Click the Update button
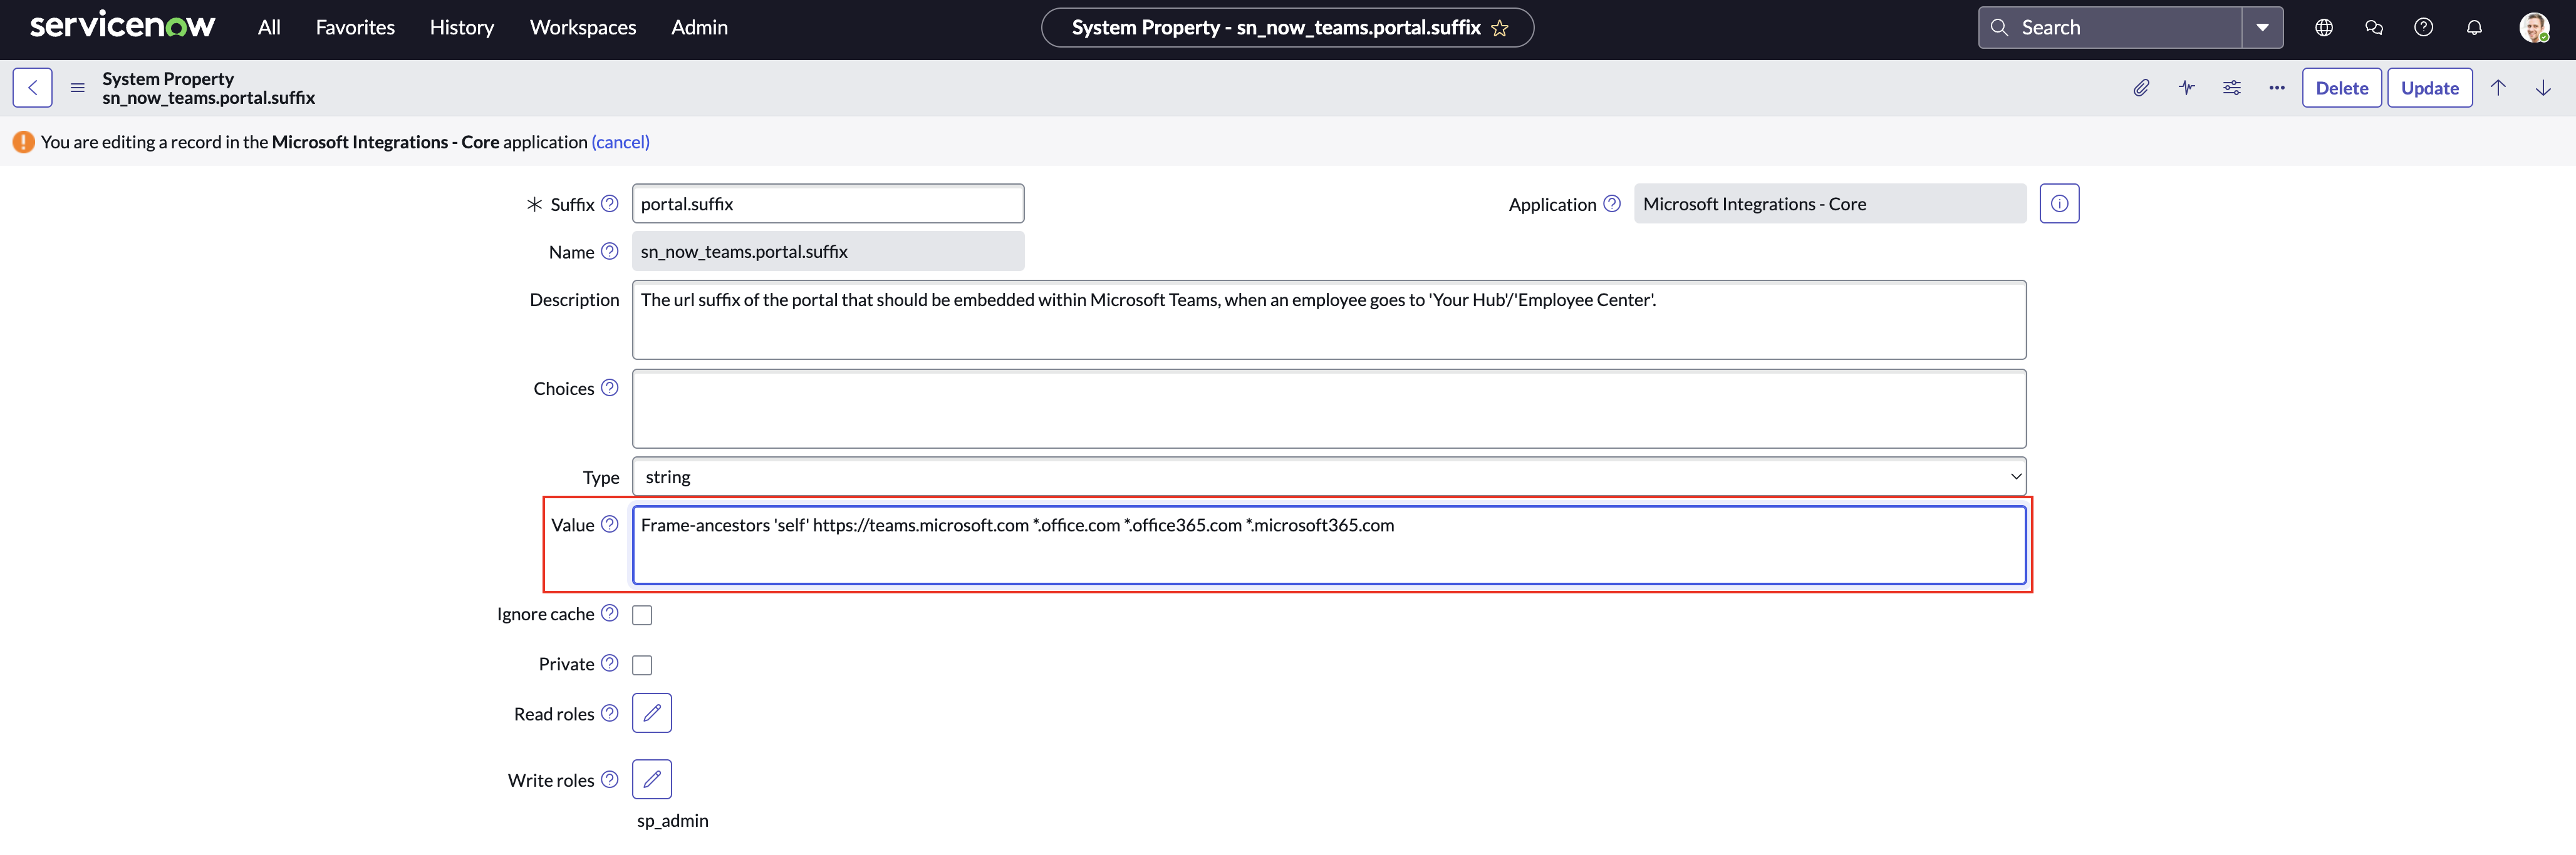Image resolution: width=2576 pixels, height=855 pixels. click(x=2430, y=88)
